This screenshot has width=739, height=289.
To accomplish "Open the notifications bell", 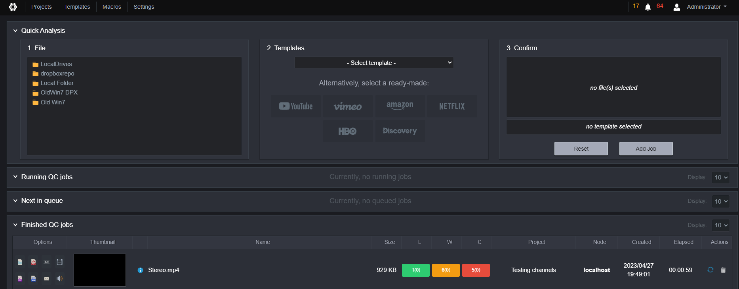I will coord(648,7).
